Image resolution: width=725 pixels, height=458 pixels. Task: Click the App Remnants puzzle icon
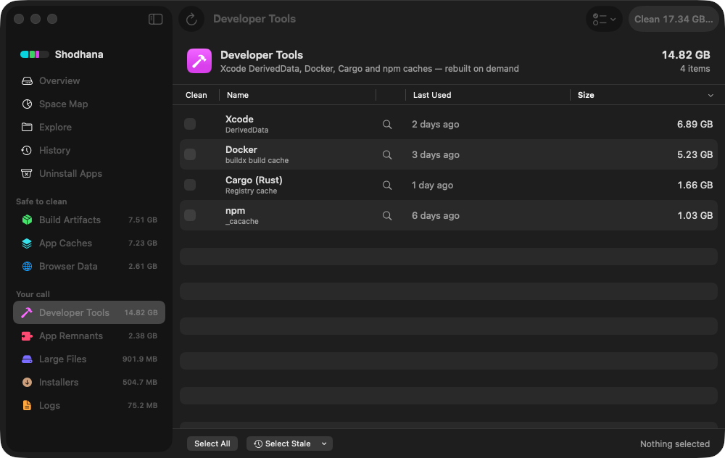[x=27, y=336]
